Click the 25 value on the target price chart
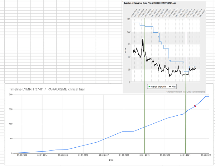This screenshot has height=166, width=215. [x=129, y=69]
